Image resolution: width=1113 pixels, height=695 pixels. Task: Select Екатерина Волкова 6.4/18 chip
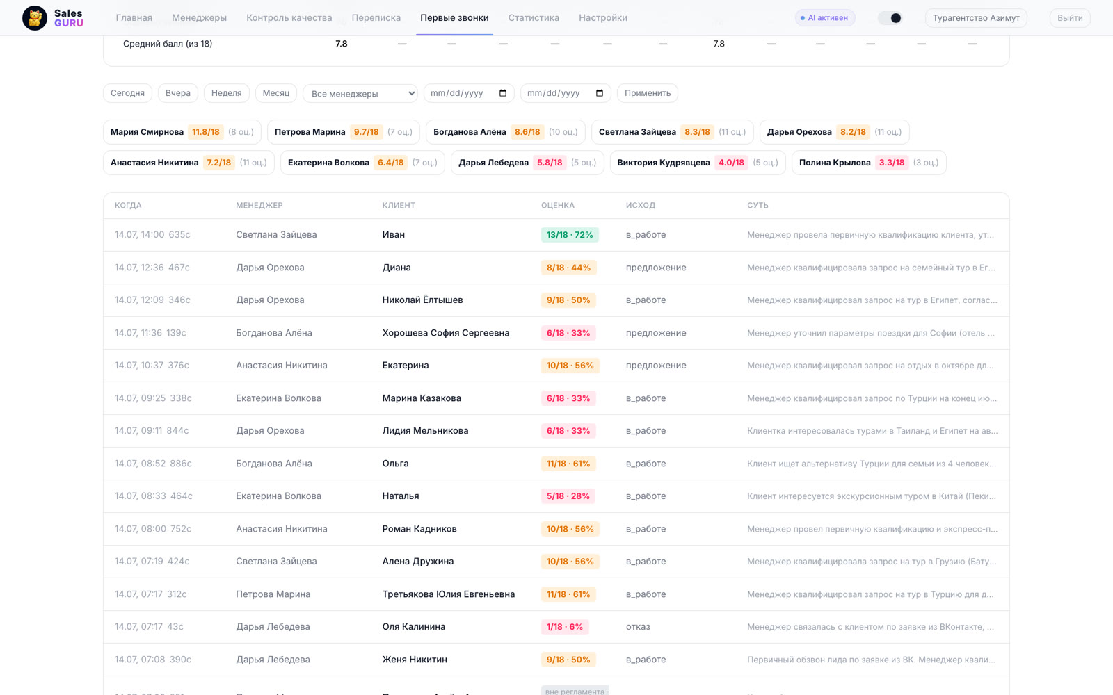362,163
